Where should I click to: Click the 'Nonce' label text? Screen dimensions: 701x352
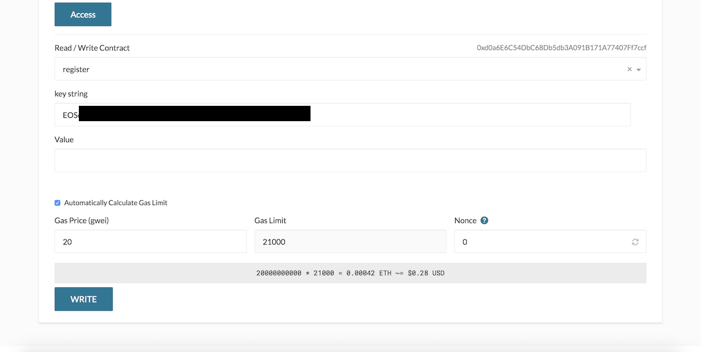pyautogui.click(x=465, y=220)
